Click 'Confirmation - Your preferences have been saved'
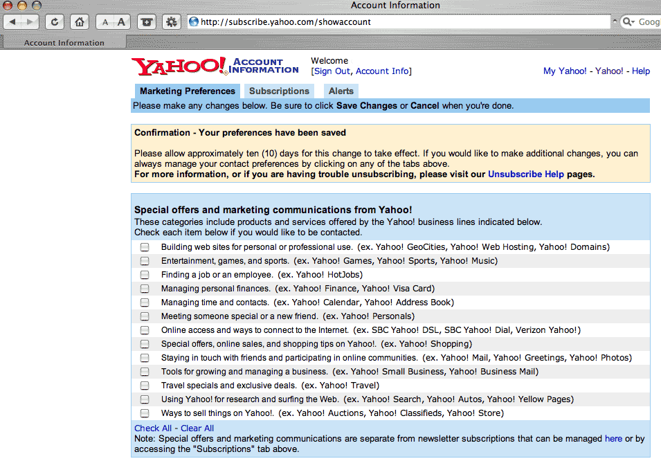 [240, 133]
